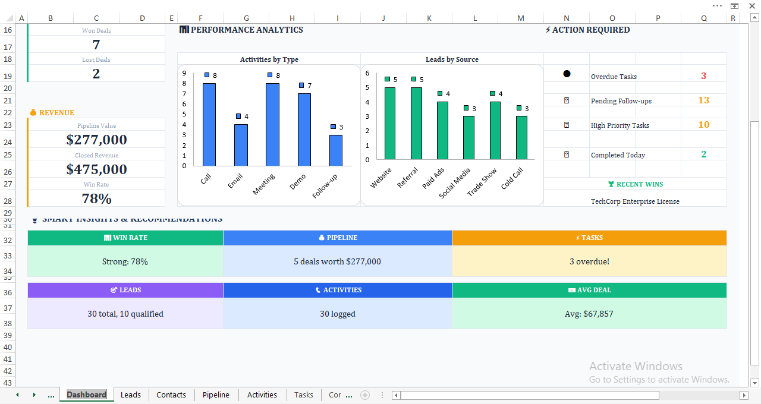Show more sheets via ellipsis after Cor tab

point(349,395)
